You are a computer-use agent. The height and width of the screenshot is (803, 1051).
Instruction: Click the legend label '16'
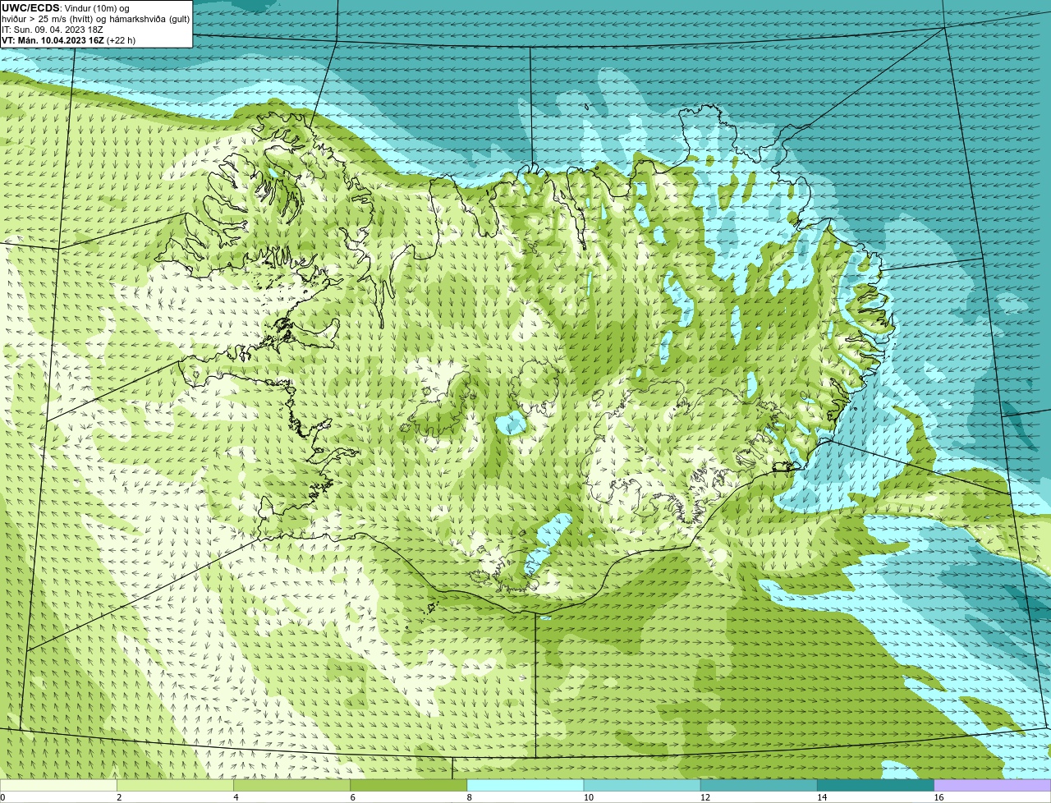pyautogui.click(x=939, y=797)
